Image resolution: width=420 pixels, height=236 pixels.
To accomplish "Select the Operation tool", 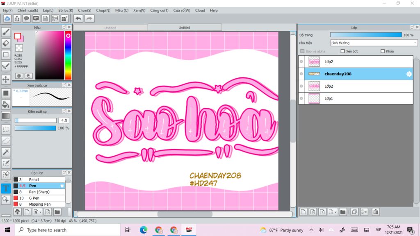I will 6,200.
